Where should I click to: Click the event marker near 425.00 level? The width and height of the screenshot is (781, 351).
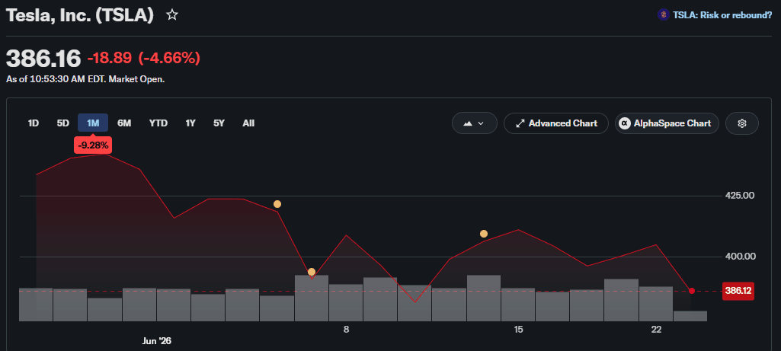277,204
